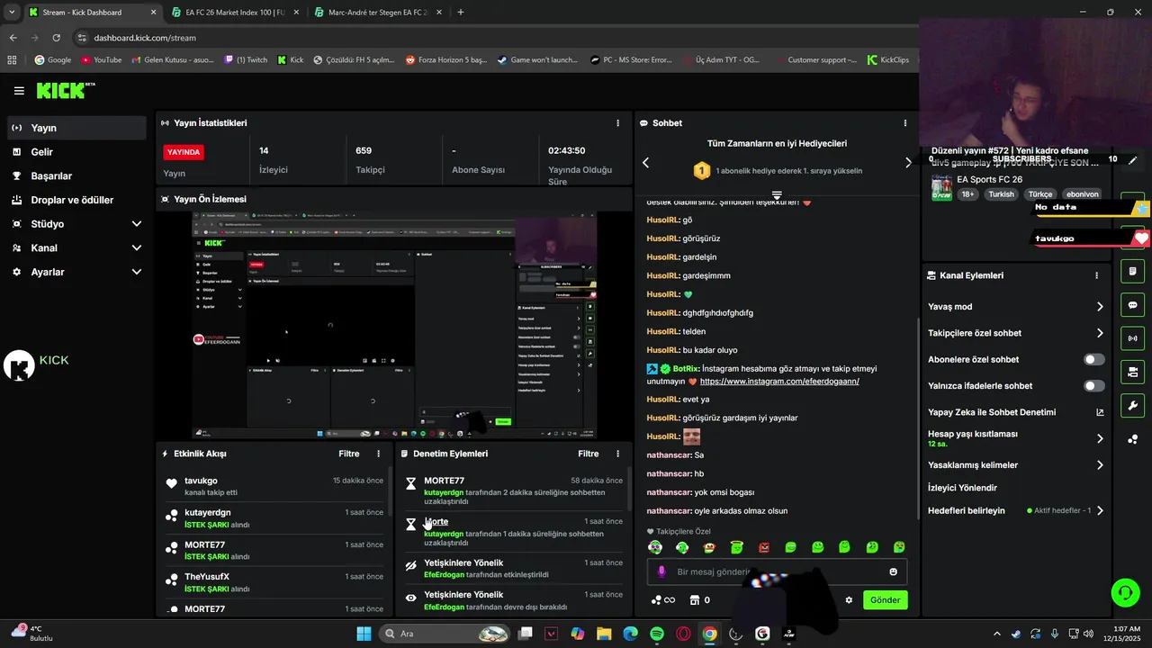Open Yasaklanmış kelimeler settings arrow
1152x648 pixels.
(1100, 465)
